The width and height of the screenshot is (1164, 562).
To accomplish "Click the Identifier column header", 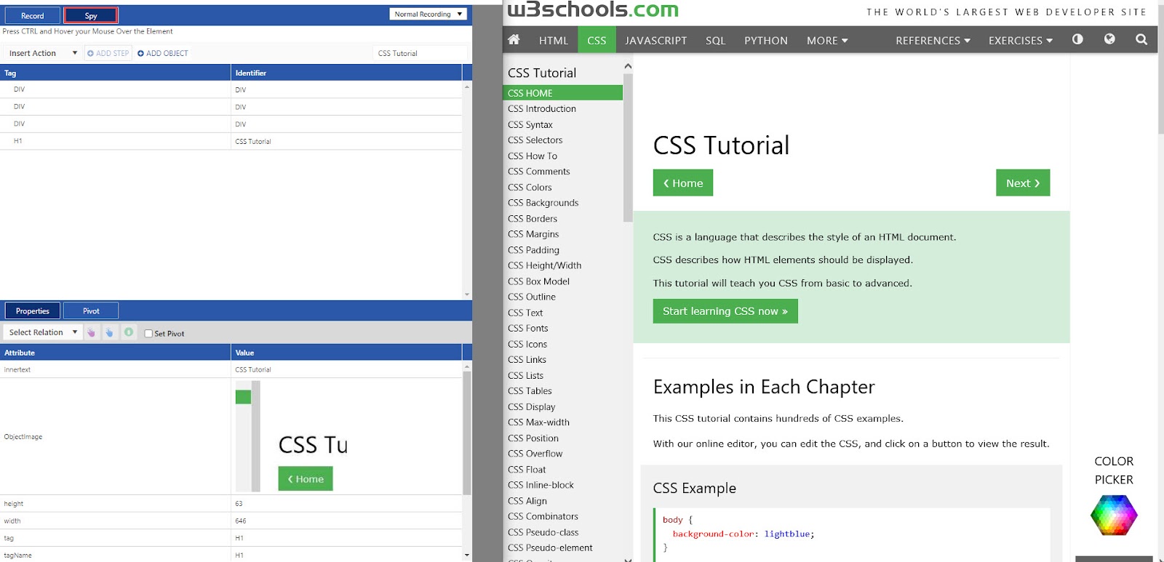I will click(346, 73).
